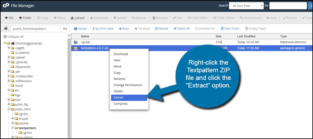313x139 pixels.
Task: Click the Restore toolbar button
Action: pos(139,18)
